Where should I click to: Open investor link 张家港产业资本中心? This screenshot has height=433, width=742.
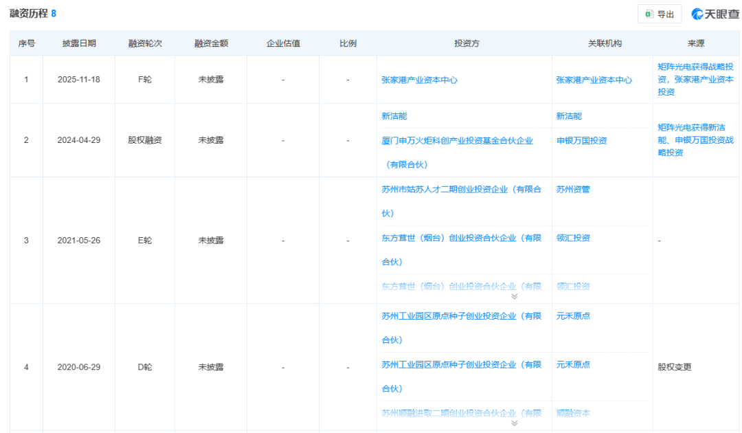click(x=419, y=79)
